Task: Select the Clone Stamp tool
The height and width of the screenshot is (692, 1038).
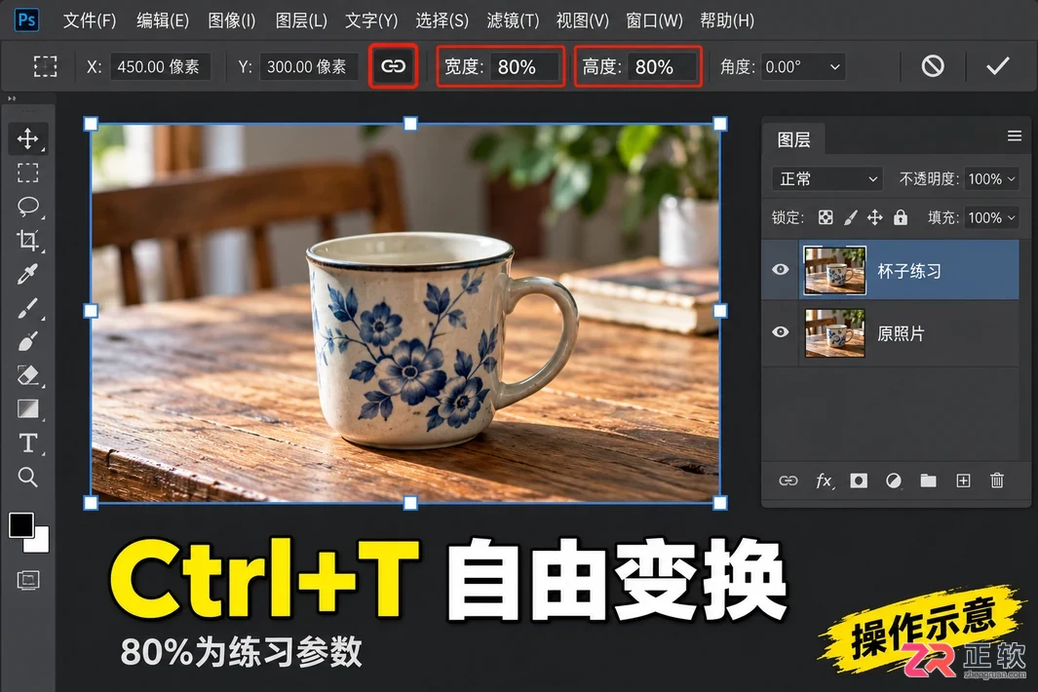Action: coord(27,342)
